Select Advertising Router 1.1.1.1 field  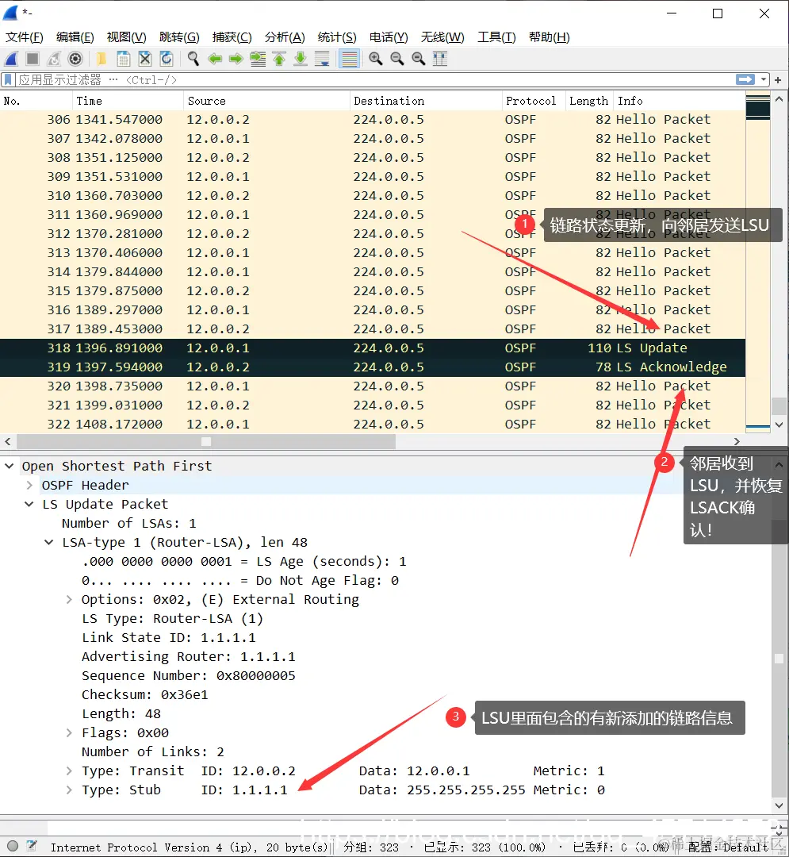tap(189, 657)
